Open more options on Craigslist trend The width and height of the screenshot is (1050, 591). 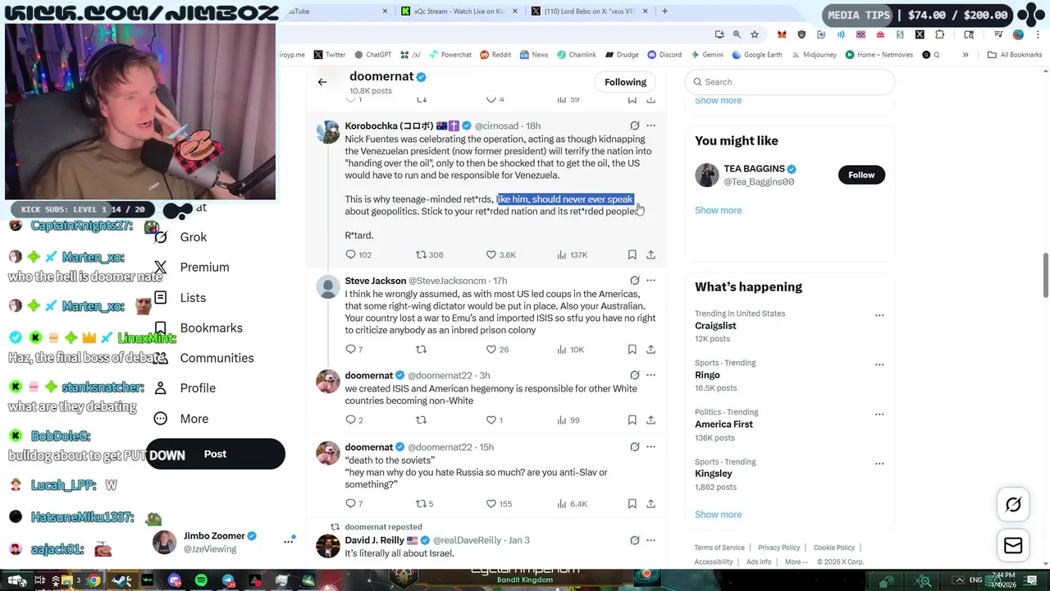point(879,315)
